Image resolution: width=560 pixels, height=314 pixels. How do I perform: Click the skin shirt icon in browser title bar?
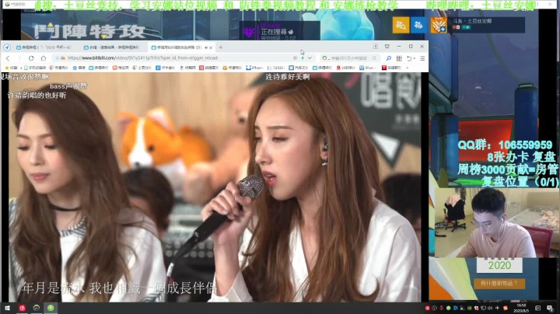pos(387,47)
